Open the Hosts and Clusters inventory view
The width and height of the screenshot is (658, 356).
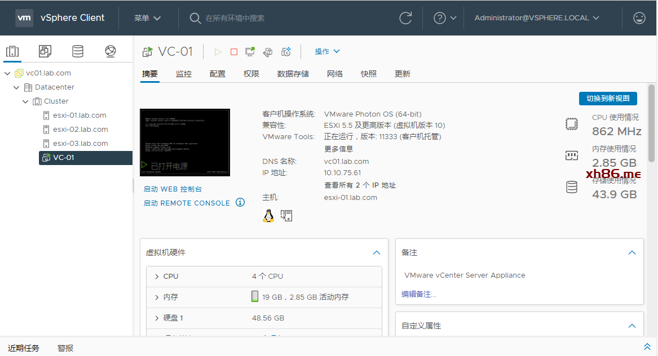(x=12, y=51)
